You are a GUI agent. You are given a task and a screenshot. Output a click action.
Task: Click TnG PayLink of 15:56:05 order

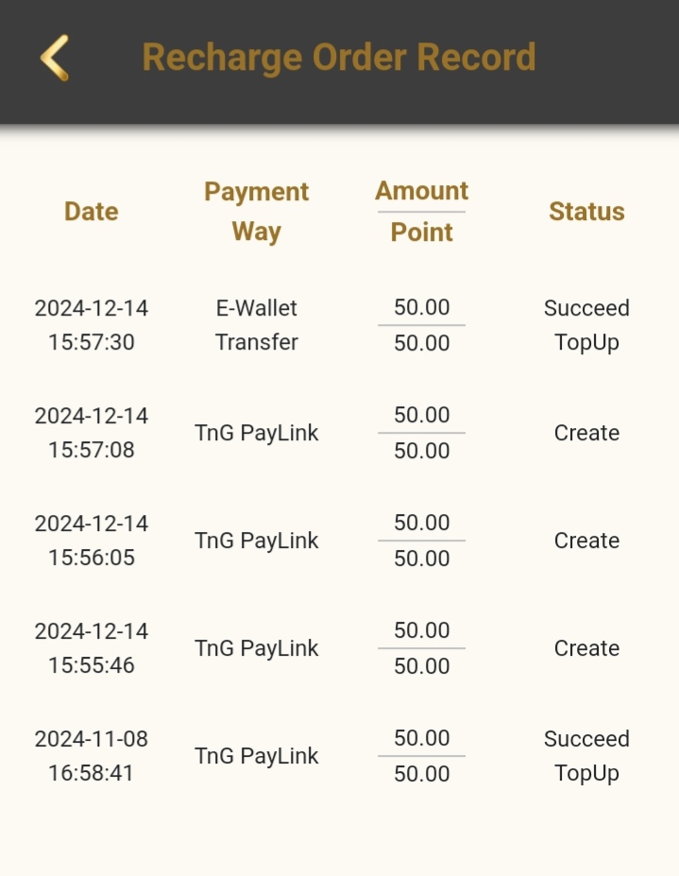[256, 541]
